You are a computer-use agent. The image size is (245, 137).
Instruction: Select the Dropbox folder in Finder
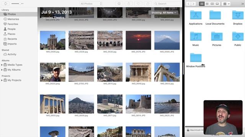point(238,15)
